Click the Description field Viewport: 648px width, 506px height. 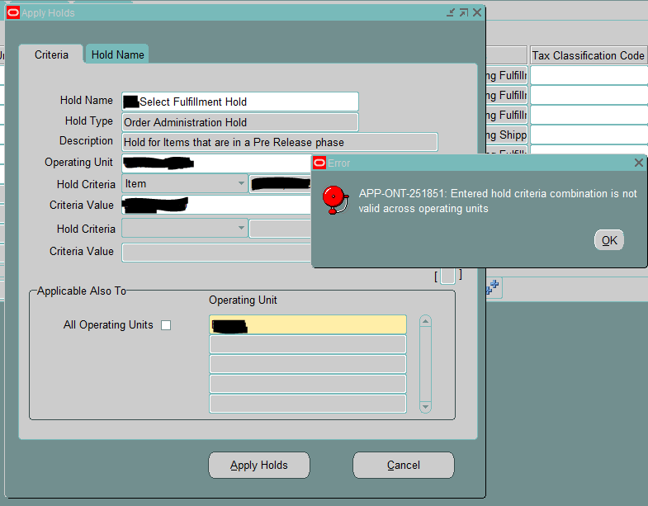pos(280,142)
